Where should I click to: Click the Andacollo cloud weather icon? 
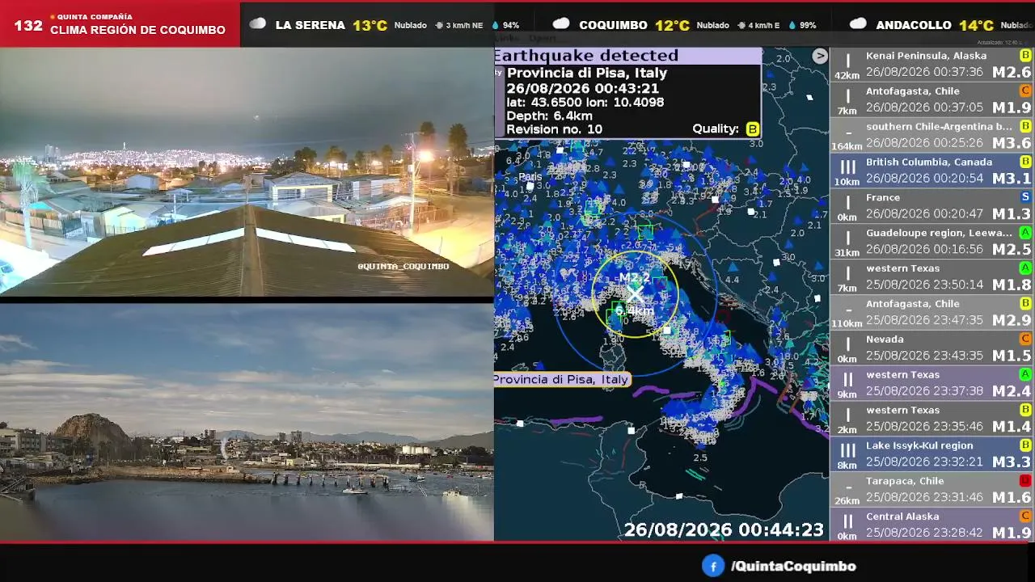point(858,24)
